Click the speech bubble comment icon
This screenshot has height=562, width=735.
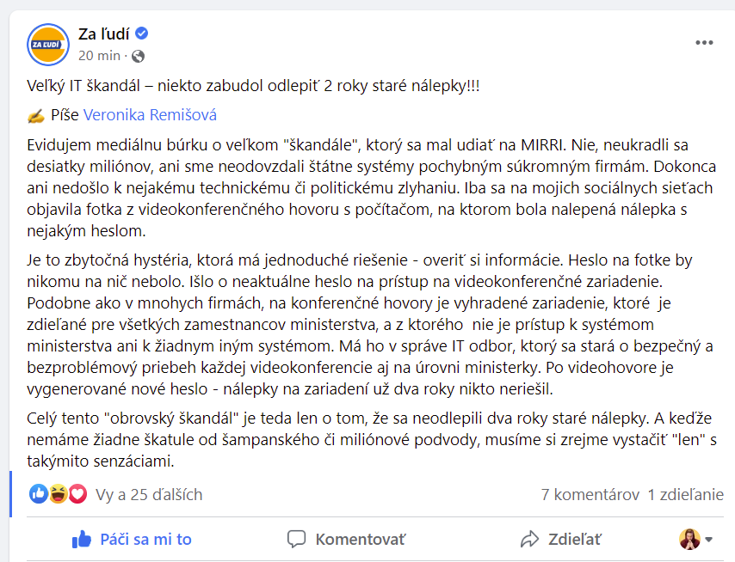(x=297, y=540)
